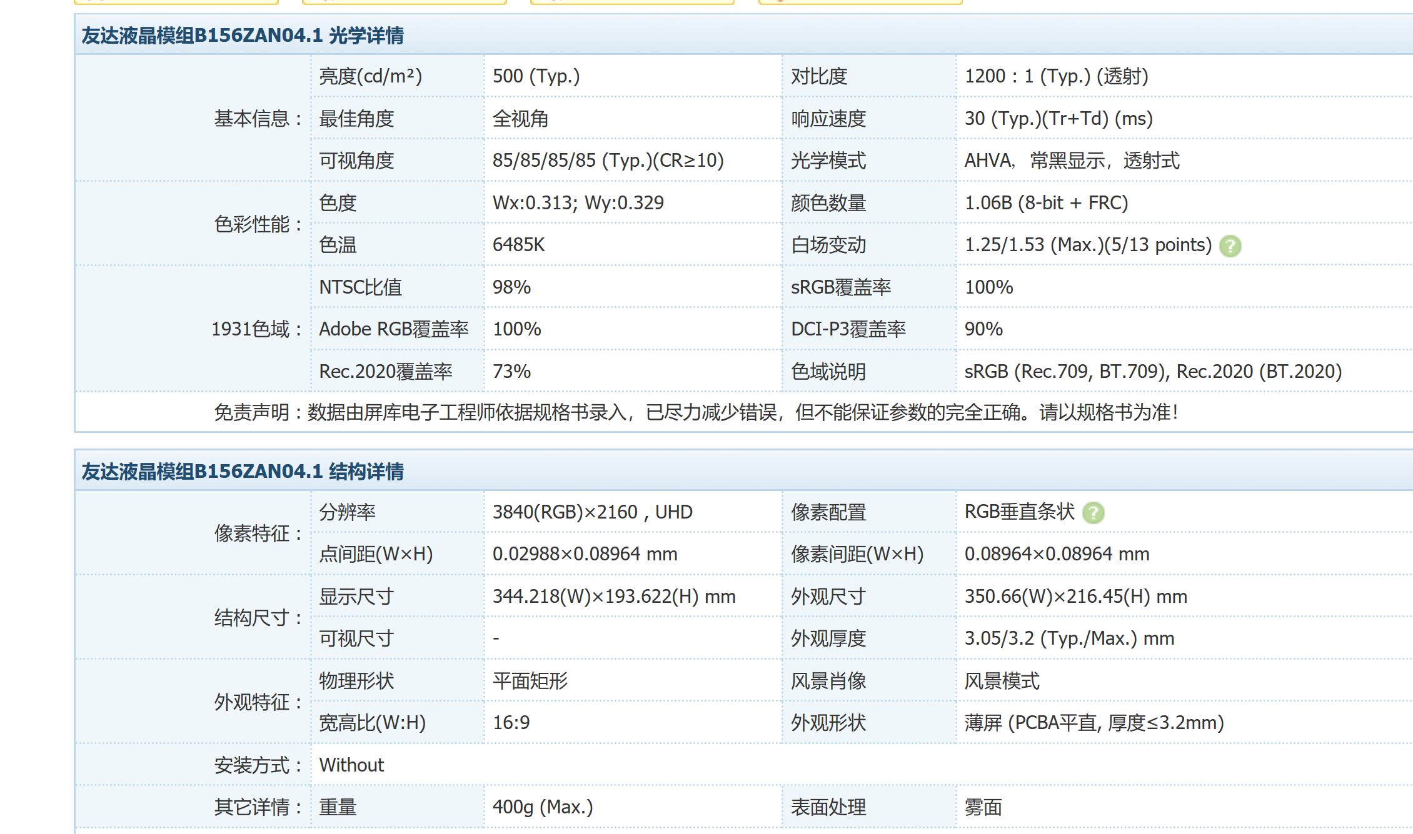Image resolution: width=1413 pixels, height=834 pixels.
Task: Click the 对比度 label
Action: click(x=819, y=76)
